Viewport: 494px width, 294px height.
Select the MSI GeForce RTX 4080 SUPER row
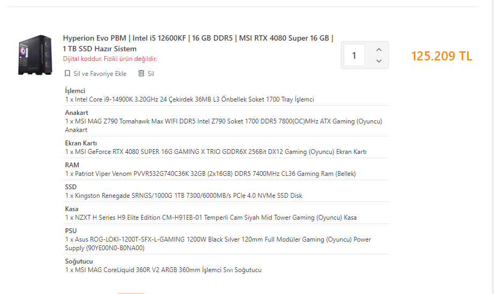[x=216, y=152]
